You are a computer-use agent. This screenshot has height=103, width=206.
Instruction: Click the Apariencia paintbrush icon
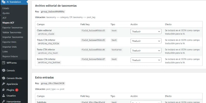click(4, 84)
